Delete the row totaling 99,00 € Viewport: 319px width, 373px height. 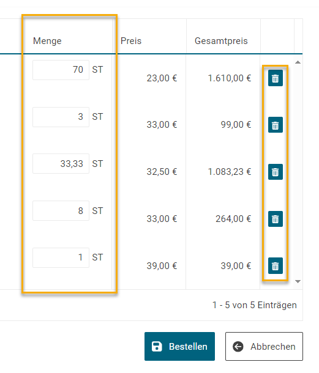tap(275, 125)
